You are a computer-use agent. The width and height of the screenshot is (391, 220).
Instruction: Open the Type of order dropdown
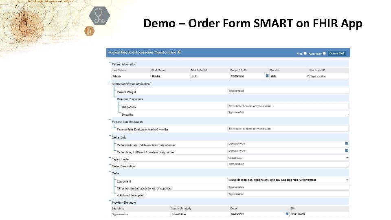point(288,158)
